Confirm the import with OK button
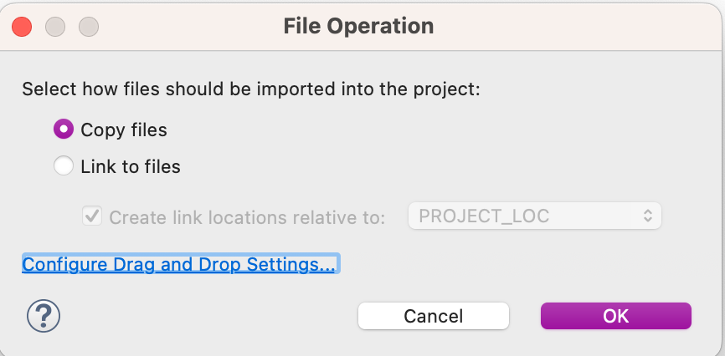 616,316
